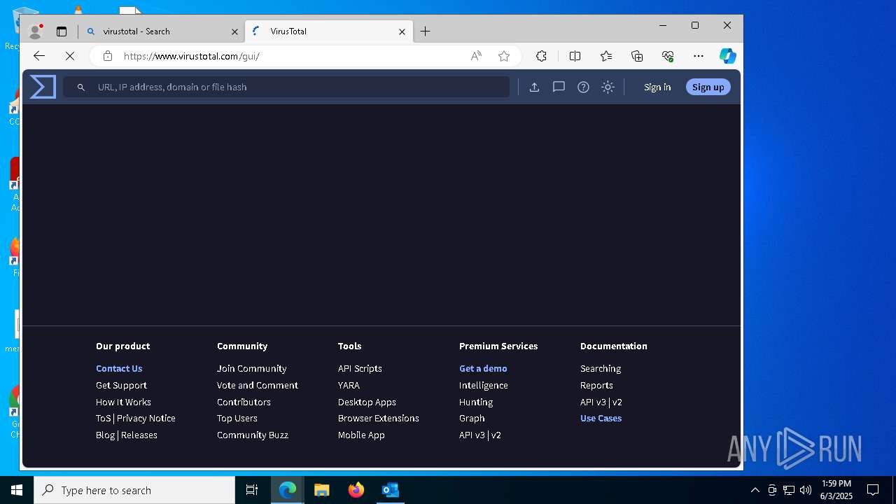Open the How It Works link
The height and width of the screenshot is (504, 896).
123,402
